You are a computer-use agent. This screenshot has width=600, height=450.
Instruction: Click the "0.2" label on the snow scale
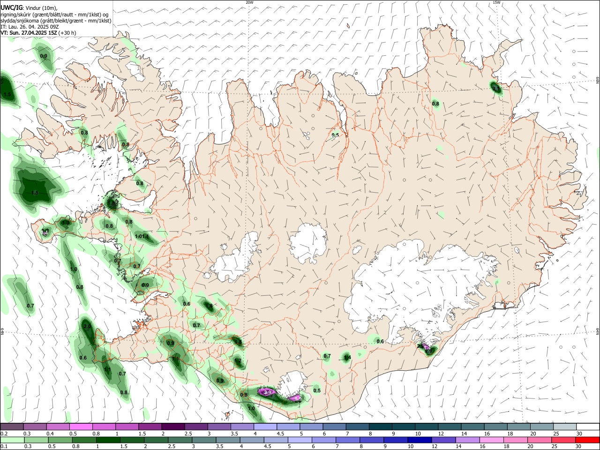point(4,434)
